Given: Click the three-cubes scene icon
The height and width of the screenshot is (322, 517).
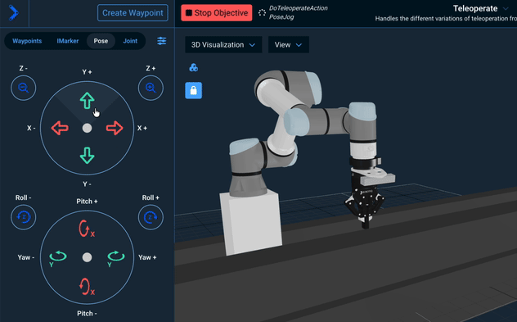Looking at the screenshot, I should tap(194, 68).
